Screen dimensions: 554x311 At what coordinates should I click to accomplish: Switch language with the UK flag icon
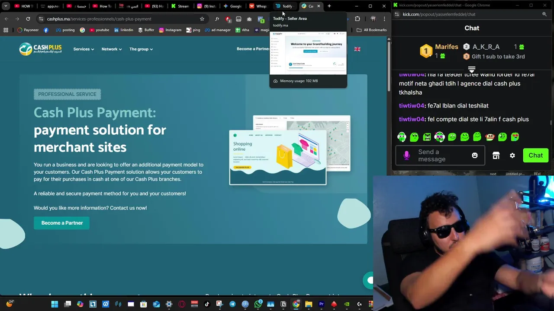click(358, 49)
